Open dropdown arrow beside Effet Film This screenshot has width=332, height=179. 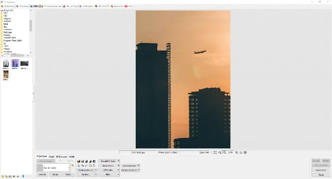click(x=118, y=170)
